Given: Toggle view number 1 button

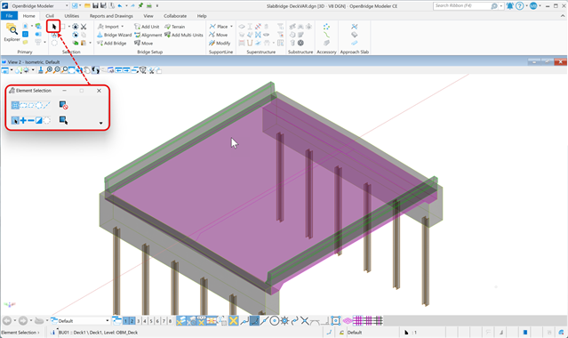Looking at the screenshot, I should pos(125,321).
